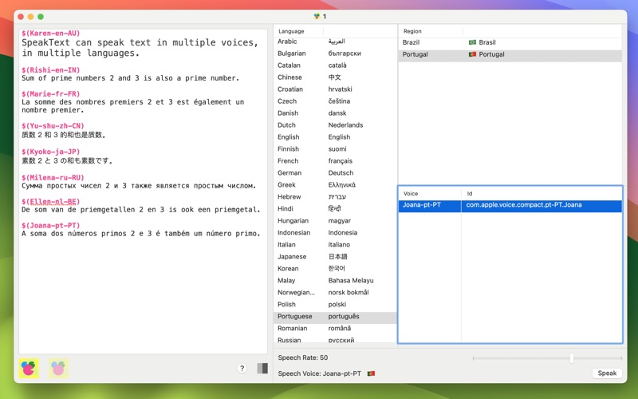Select Russian in the language list
The image size is (638, 399).
335,339
